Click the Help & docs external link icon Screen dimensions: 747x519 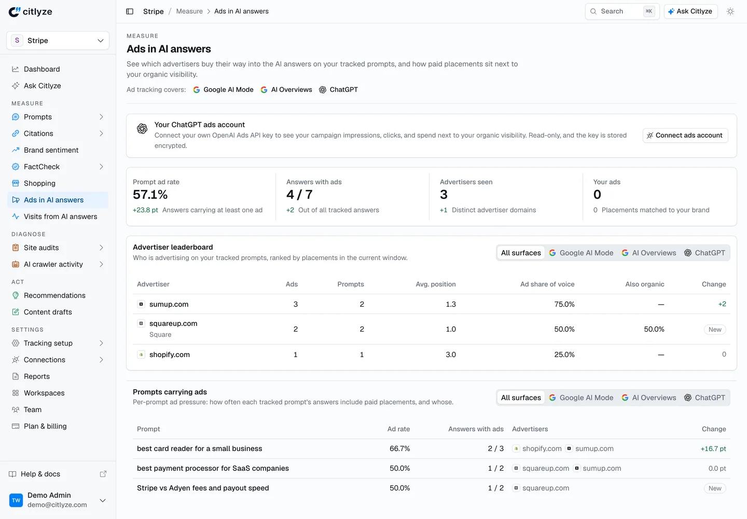pos(103,474)
